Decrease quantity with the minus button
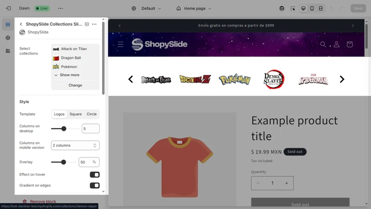Viewport: 371px width, 209px height. (258, 183)
